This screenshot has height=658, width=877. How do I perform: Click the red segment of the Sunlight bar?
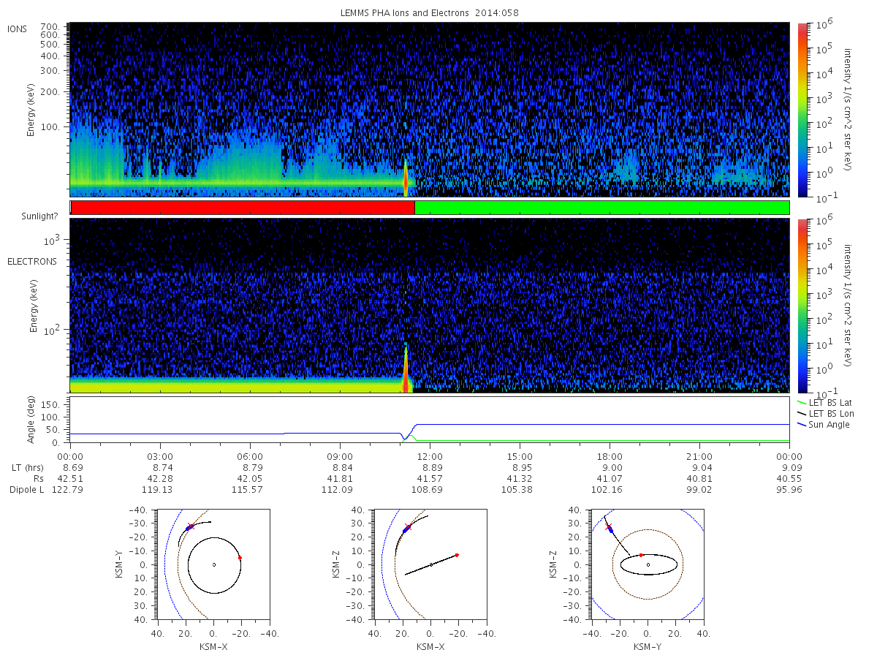(x=243, y=208)
